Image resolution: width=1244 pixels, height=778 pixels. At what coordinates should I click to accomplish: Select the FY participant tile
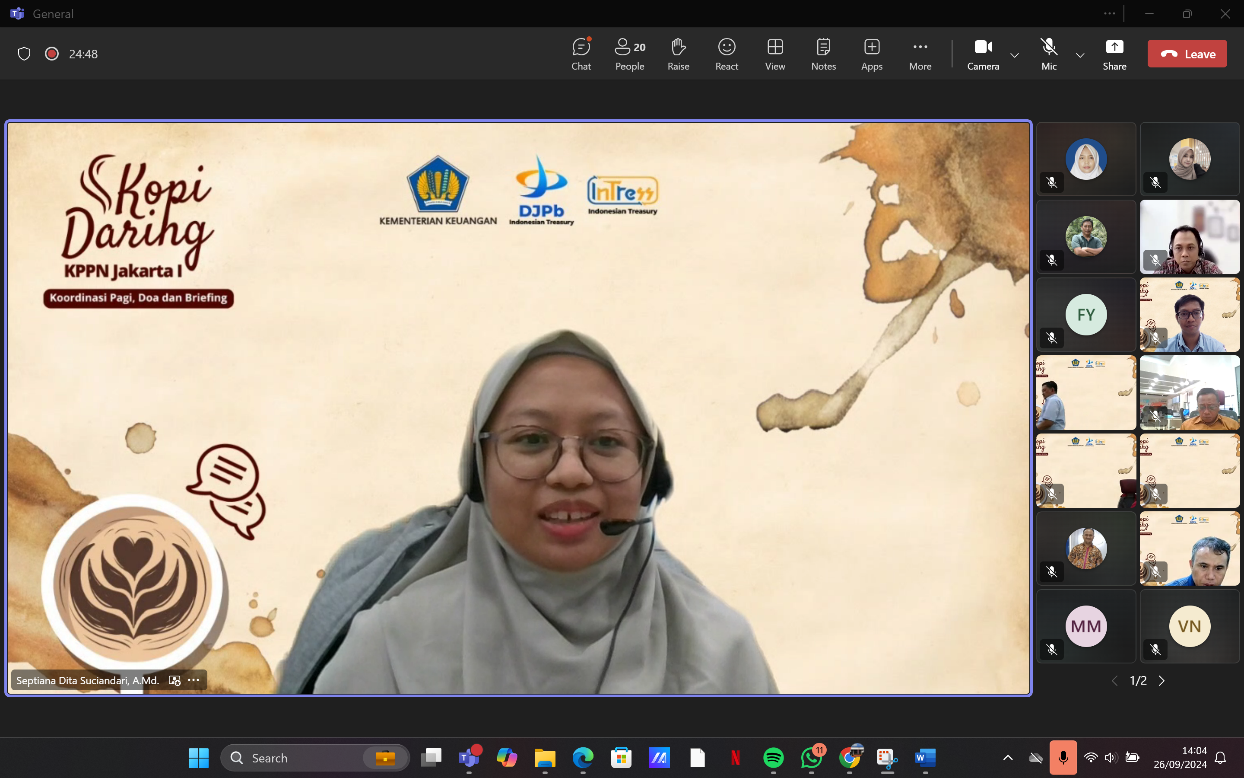coord(1085,314)
